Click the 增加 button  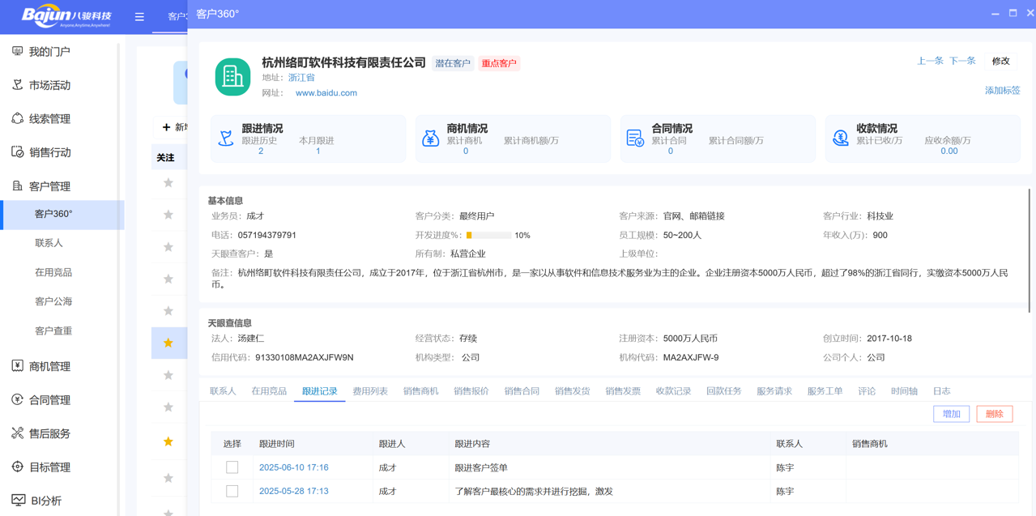(x=951, y=414)
